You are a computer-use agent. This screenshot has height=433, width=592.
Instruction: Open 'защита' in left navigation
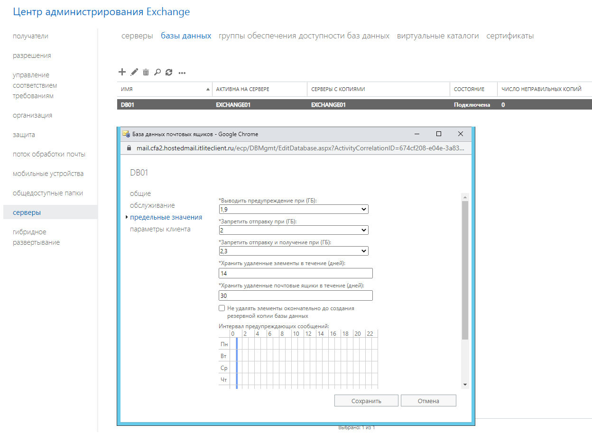coord(24,135)
